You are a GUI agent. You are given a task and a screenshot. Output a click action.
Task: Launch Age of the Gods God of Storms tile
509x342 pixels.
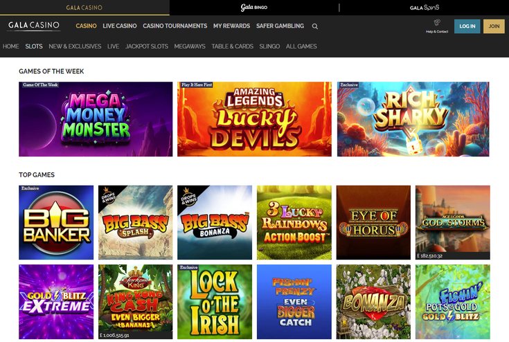pos(453,222)
